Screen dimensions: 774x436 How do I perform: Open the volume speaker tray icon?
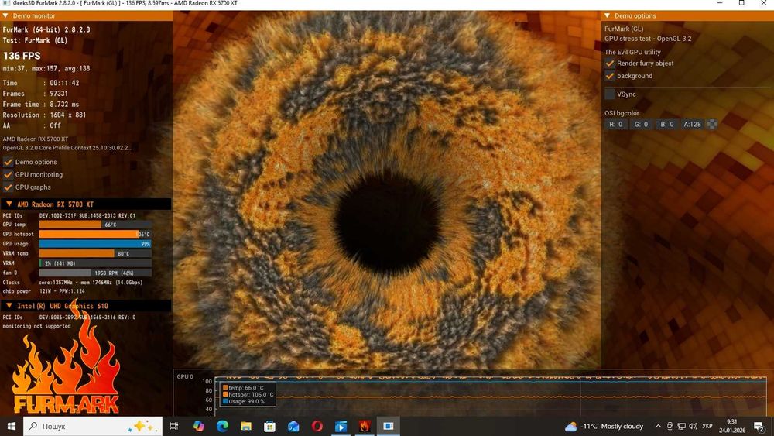(693, 426)
